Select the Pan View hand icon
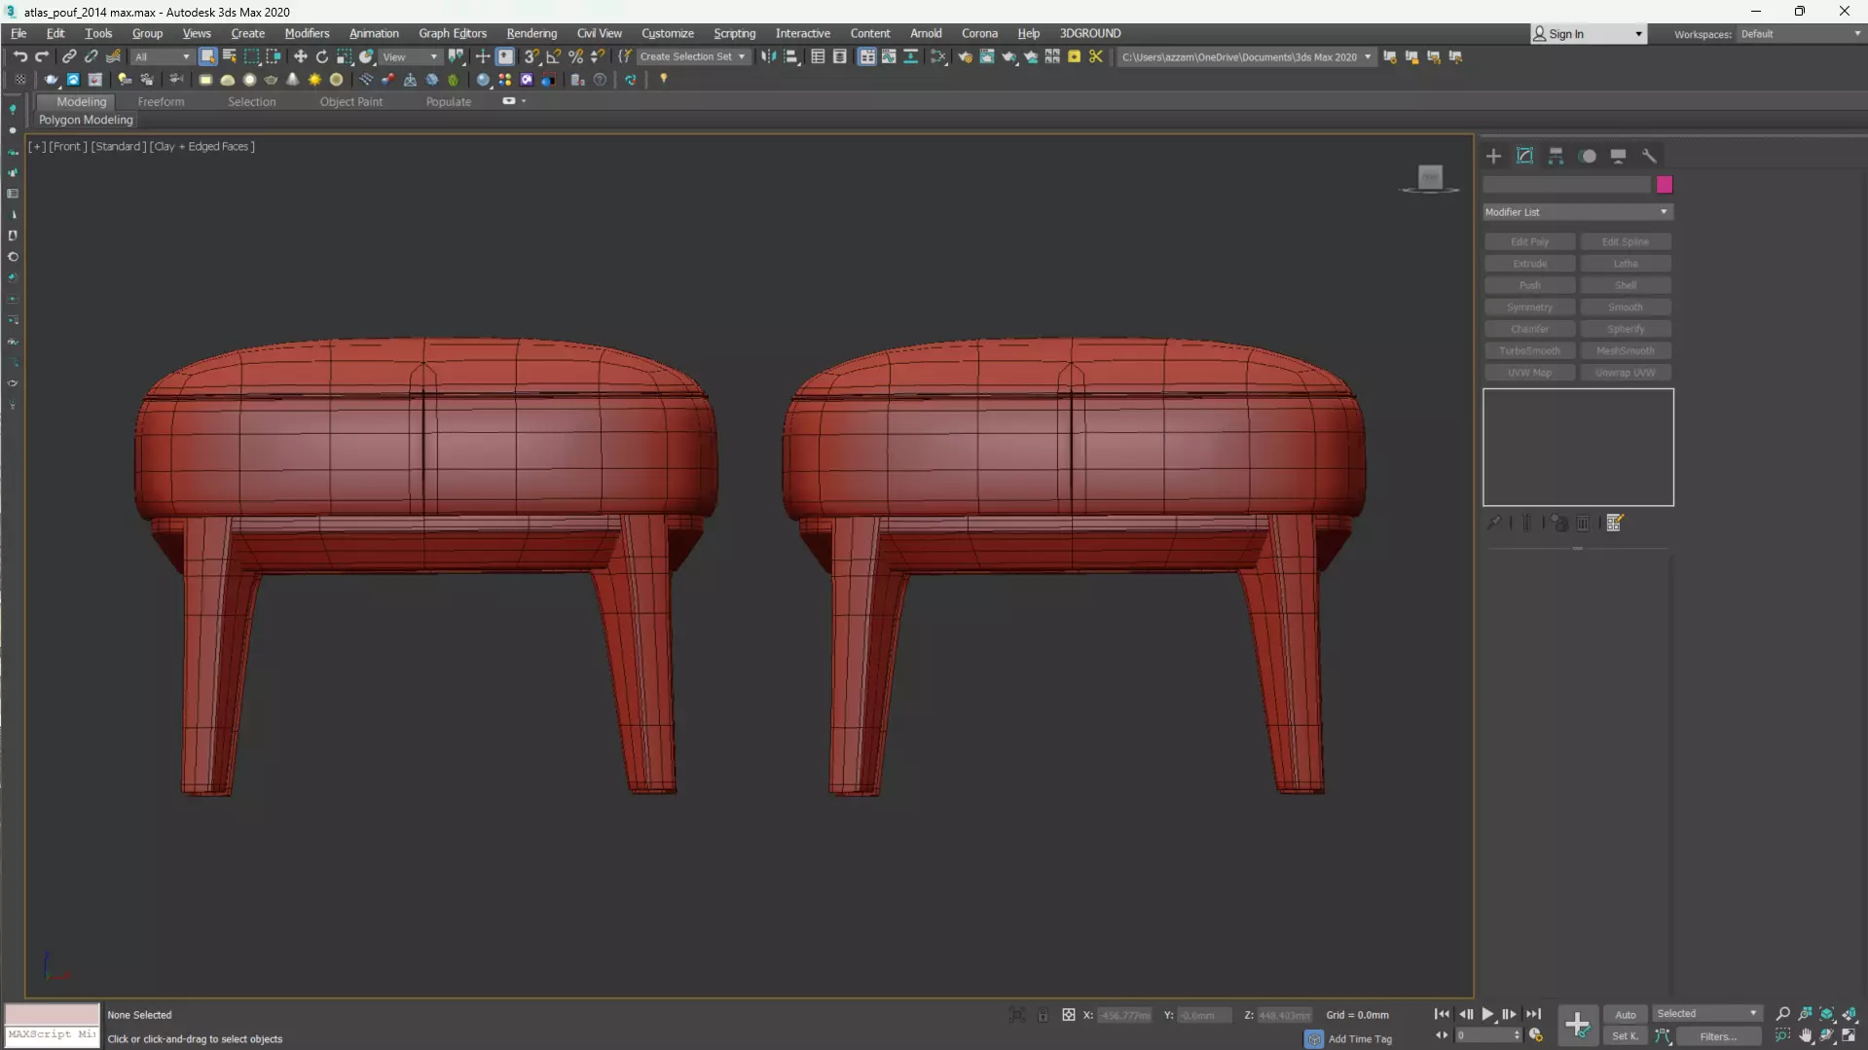Viewport: 1868px width, 1050px height. (x=1806, y=1036)
